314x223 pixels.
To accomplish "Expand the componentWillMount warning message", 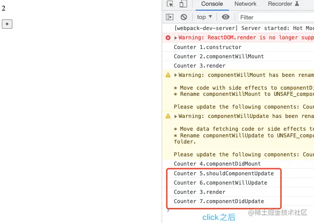I will coord(176,75).
